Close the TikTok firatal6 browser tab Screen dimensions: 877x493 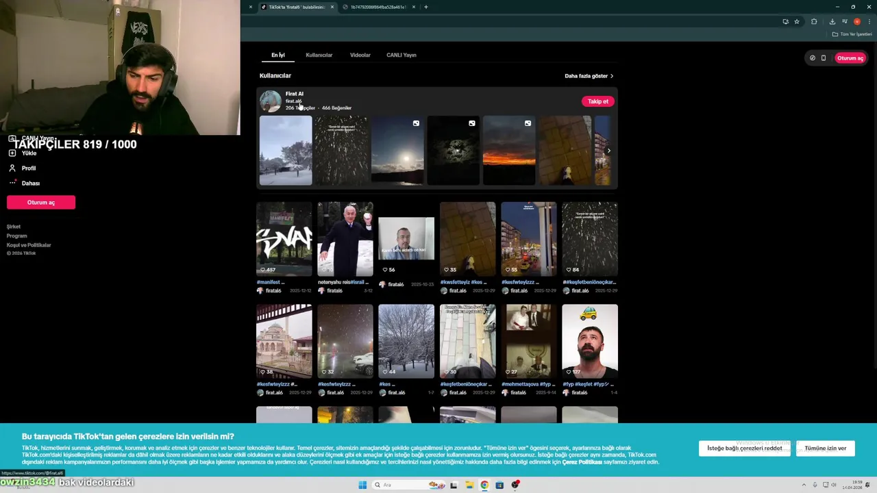coord(332,7)
